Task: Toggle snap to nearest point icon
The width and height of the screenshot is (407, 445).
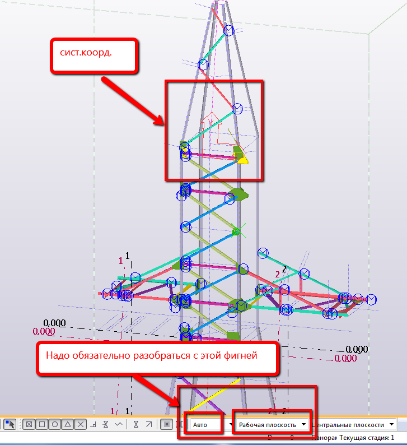Action: coord(119,425)
